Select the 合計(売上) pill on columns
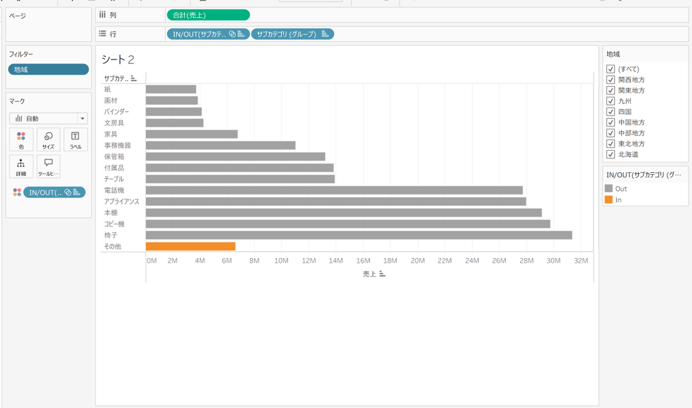692x408 pixels. pos(208,15)
